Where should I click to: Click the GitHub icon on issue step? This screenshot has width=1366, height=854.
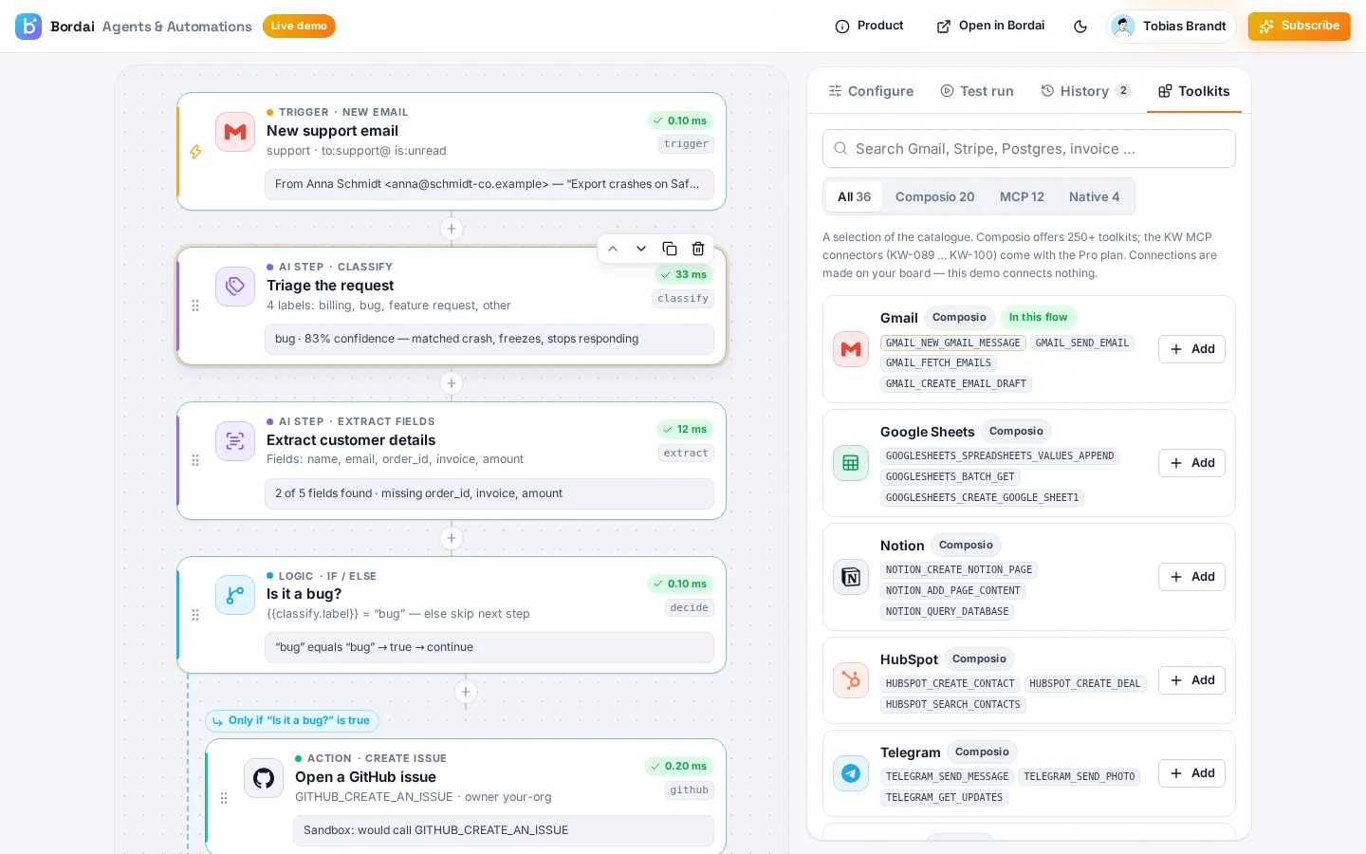pyautogui.click(x=264, y=778)
